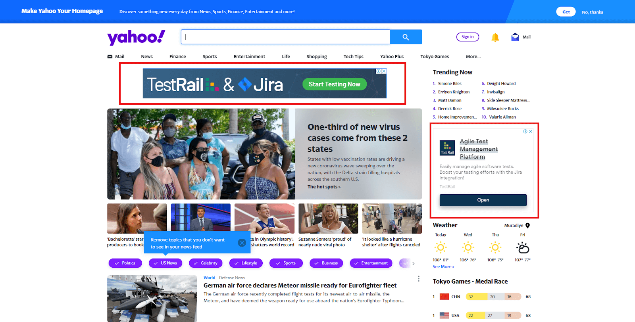This screenshot has width=635, height=322.
Task: Click the weather location pin icon
Action: pos(527,225)
